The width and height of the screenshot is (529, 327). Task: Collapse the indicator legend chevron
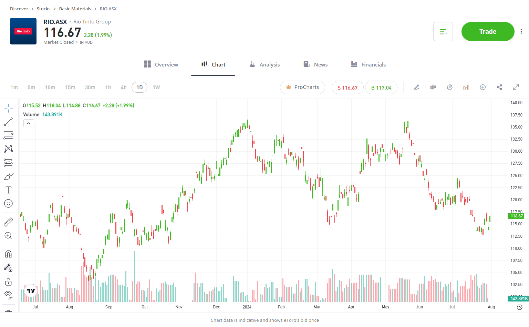(x=29, y=123)
